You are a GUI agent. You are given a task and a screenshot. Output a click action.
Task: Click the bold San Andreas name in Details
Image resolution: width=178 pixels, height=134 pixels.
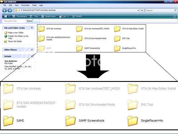pos(11,61)
